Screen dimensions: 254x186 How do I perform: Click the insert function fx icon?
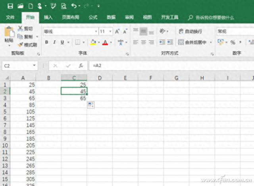tap(81, 65)
